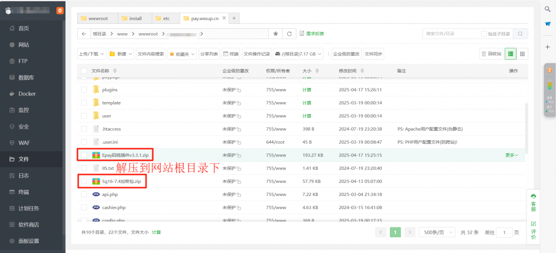
Task: Open 数据库 in the left sidebar
Action: click(x=27, y=77)
